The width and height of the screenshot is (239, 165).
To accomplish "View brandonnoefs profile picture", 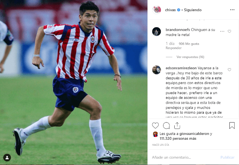I will tap(157, 32).
